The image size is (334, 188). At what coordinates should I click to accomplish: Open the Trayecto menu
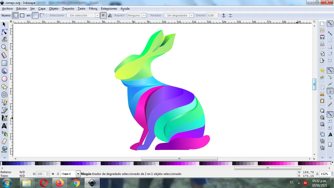68,9
